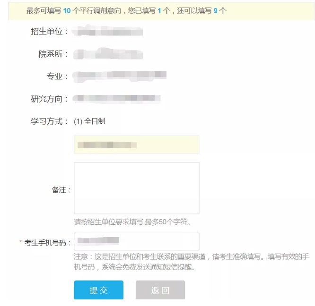The image size is (315, 306).
Task: Click the blurred 研究方向 value
Action: point(116,99)
